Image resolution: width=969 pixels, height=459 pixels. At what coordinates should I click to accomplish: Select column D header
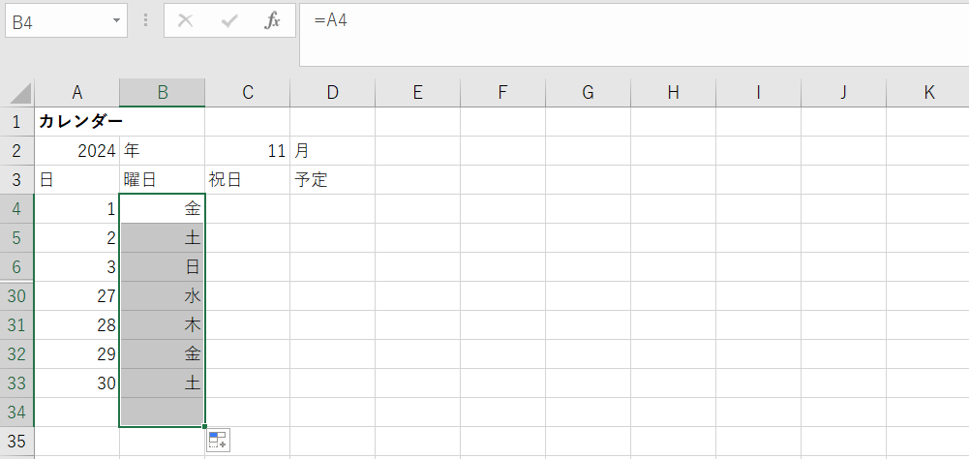point(332,93)
